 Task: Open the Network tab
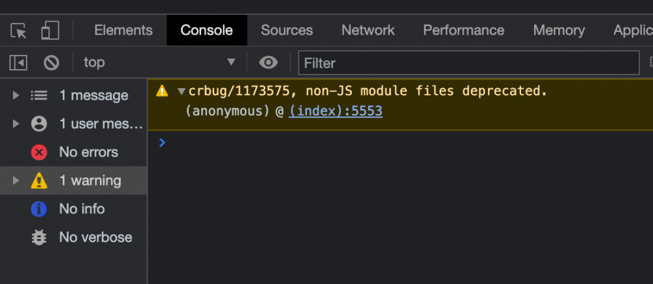coord(368,31)
